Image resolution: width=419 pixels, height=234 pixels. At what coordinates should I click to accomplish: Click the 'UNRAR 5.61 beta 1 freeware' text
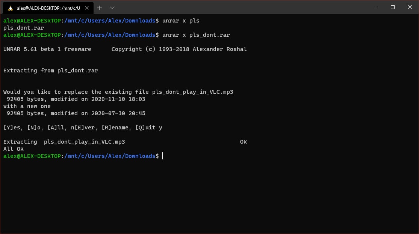(47, 49)
